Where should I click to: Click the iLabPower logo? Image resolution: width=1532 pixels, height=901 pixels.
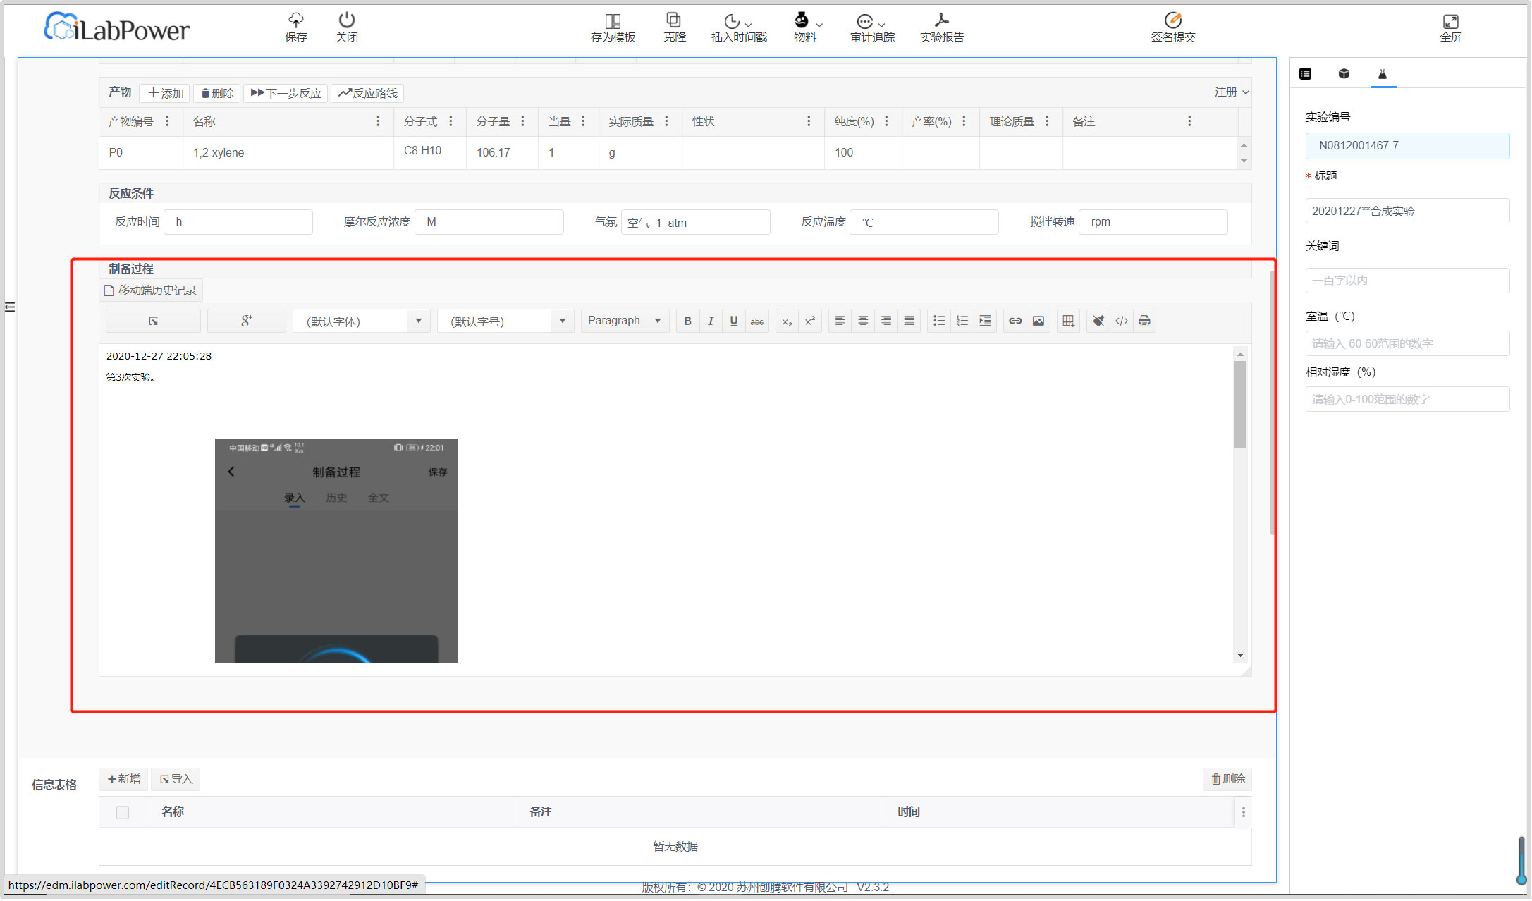pos(117,28)
